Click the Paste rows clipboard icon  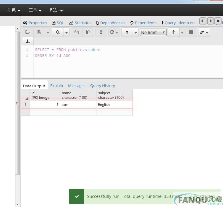pos(88,32)
